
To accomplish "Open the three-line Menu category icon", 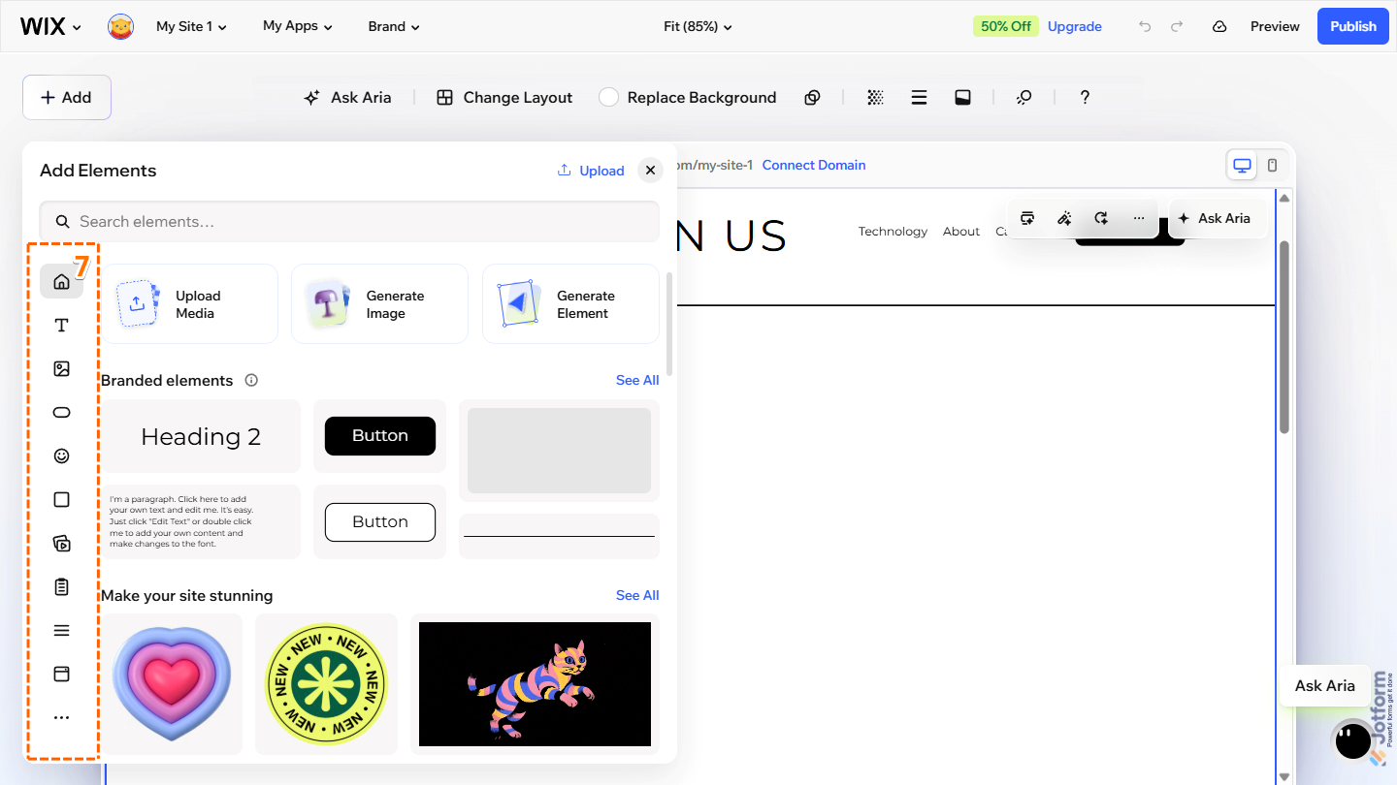I will pos(61,630).
